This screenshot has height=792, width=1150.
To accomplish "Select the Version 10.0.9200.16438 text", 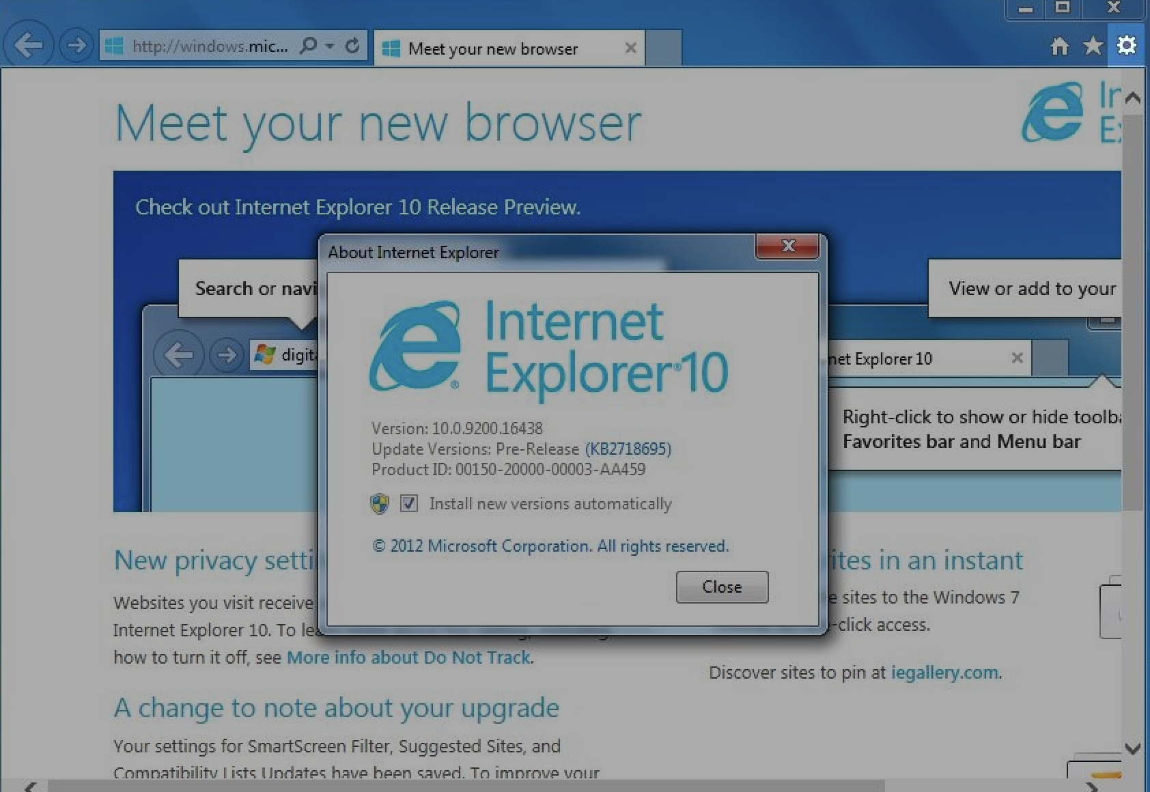I will click(x=457, y=428).
